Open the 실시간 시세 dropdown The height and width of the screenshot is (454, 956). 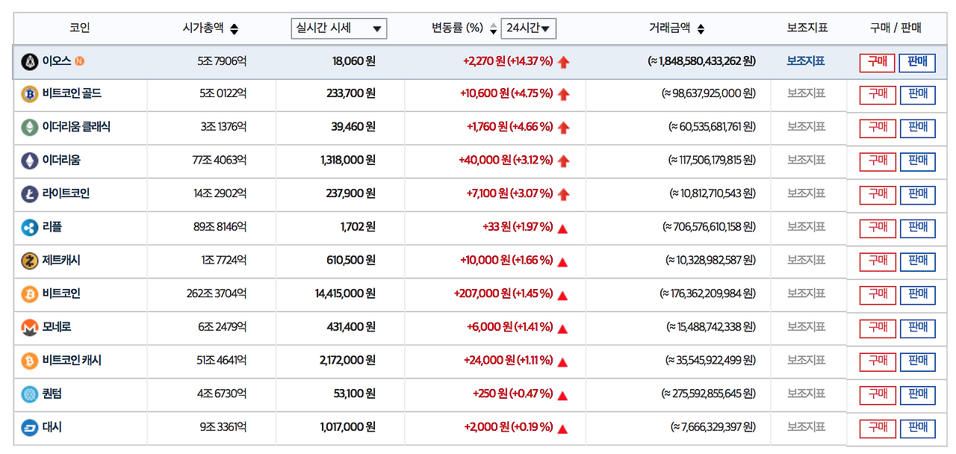(338, 28)
